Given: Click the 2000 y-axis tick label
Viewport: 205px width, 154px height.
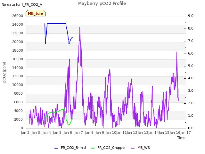Looking at the screenshot, I should point(19,119).
